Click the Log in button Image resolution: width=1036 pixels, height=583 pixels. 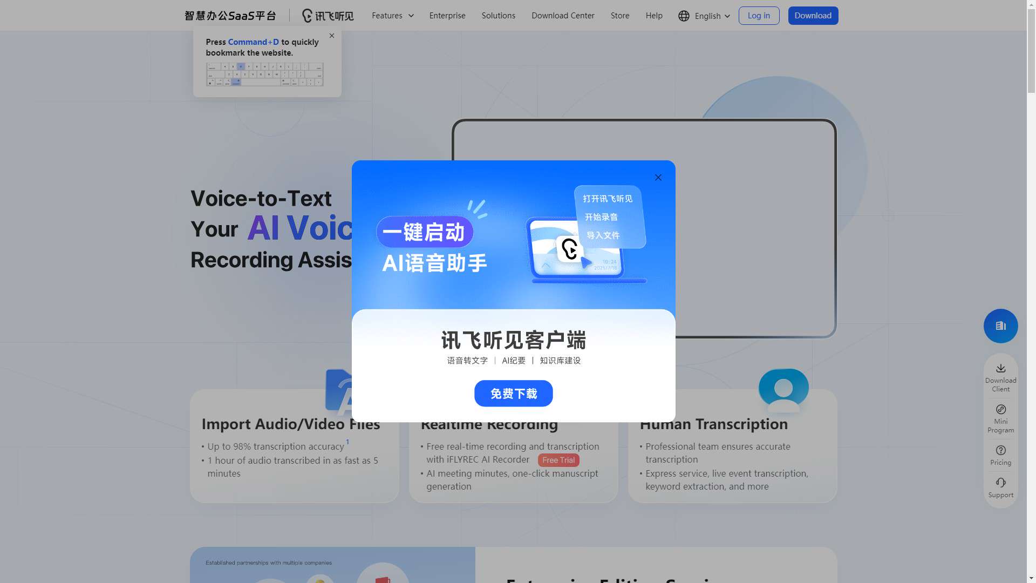tap(759, 16)
